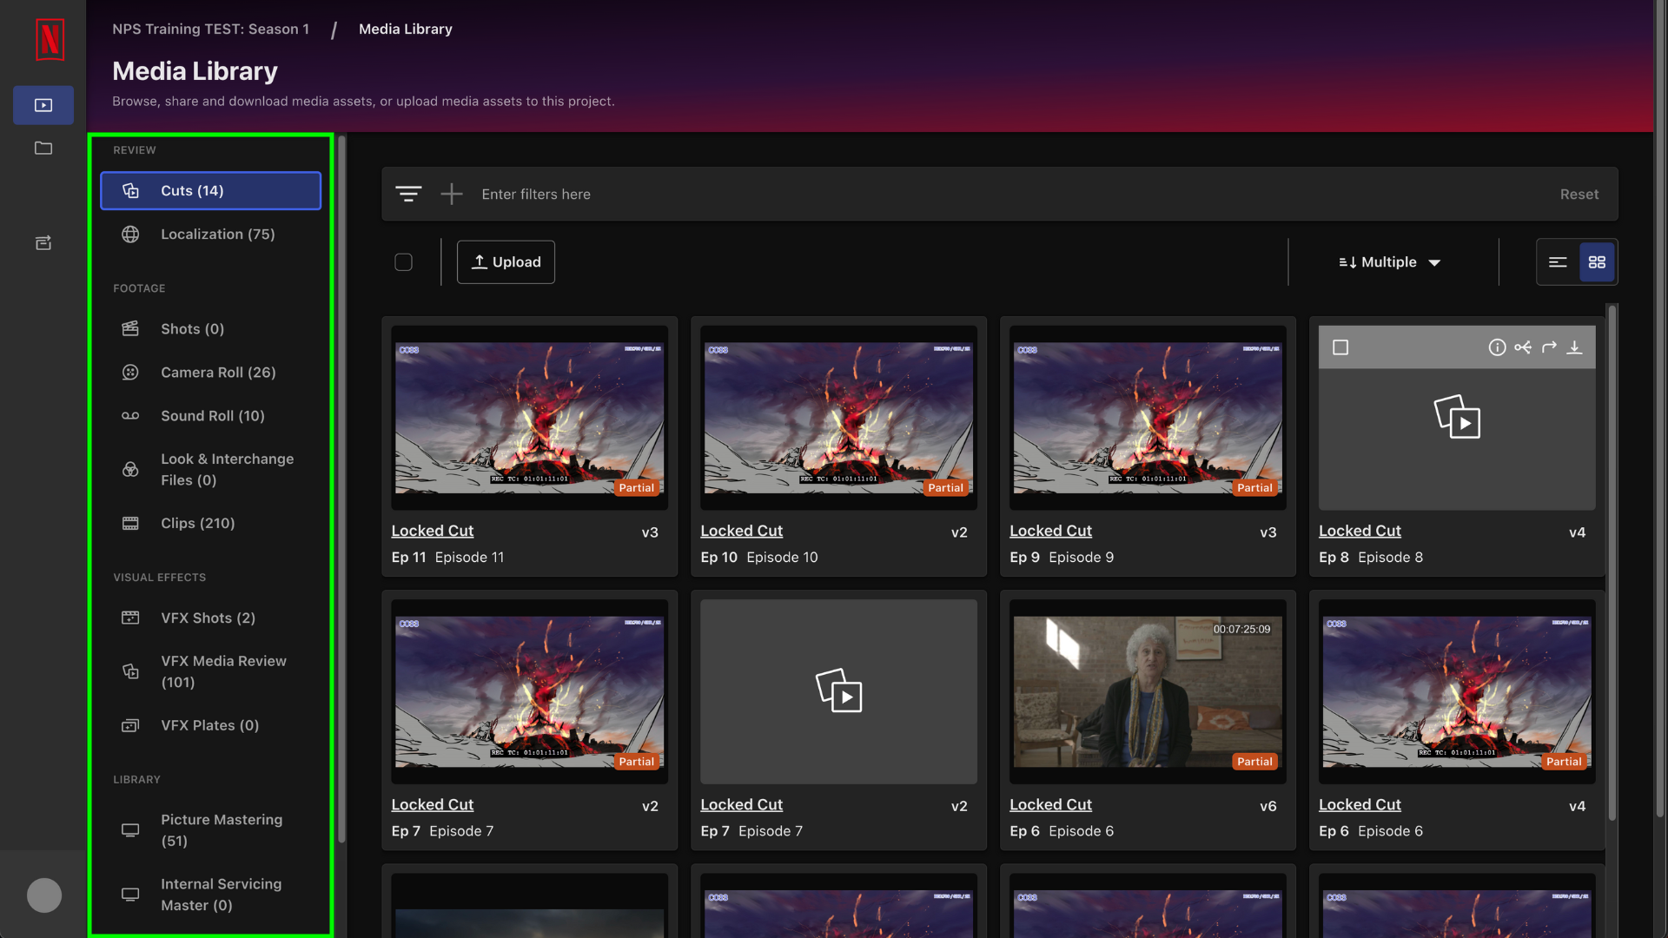Open Locked Cut link for Episode 9
The height and width of the screenshot is (938, 1668).
click(1050, 531)
